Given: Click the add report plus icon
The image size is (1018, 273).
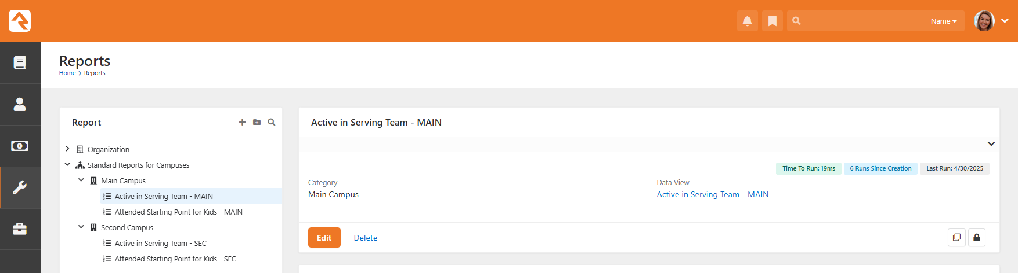Looking at the screenshot, I should coord(242,122).
